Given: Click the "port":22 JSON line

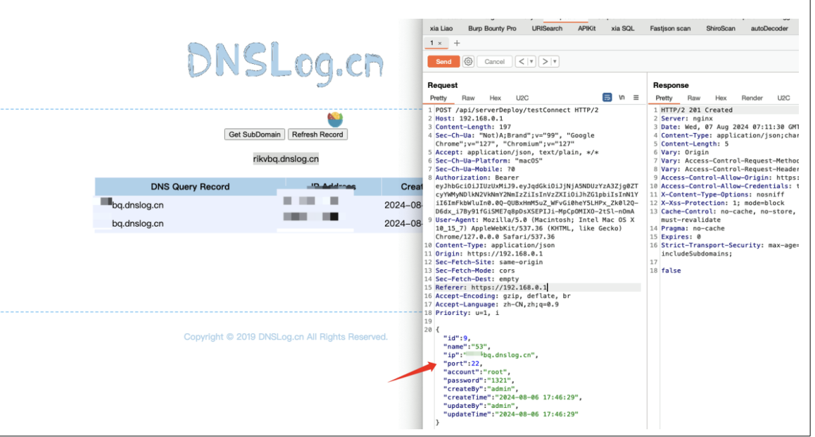Looking at the screenshot, I should (x=464, y=363).
